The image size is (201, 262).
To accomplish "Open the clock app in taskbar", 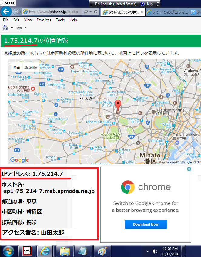I will (27, 251).
